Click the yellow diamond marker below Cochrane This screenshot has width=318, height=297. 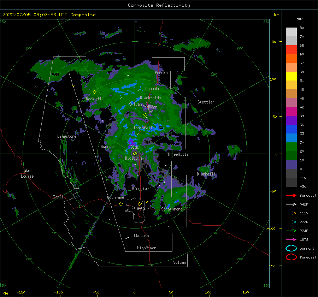click(121, 204)
